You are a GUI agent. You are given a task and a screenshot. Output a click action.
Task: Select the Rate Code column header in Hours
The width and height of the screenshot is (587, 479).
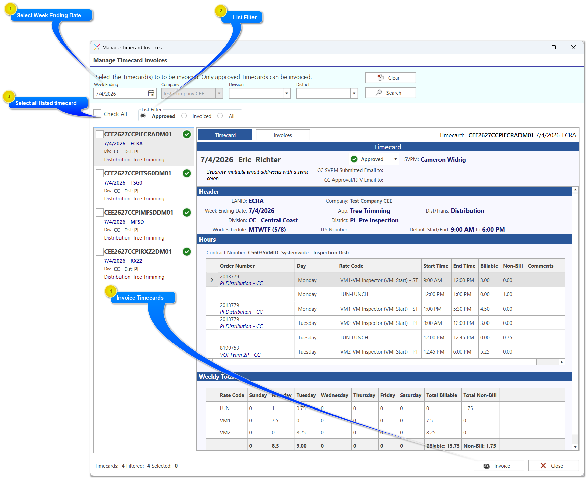[379, 266]
